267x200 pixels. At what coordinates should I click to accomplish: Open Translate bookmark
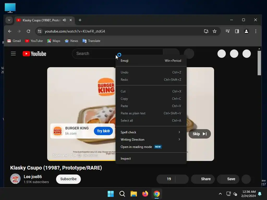pos(92,41)
